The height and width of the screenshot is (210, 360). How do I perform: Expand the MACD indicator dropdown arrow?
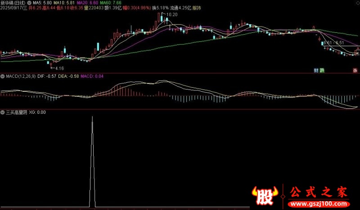[3, 76]
